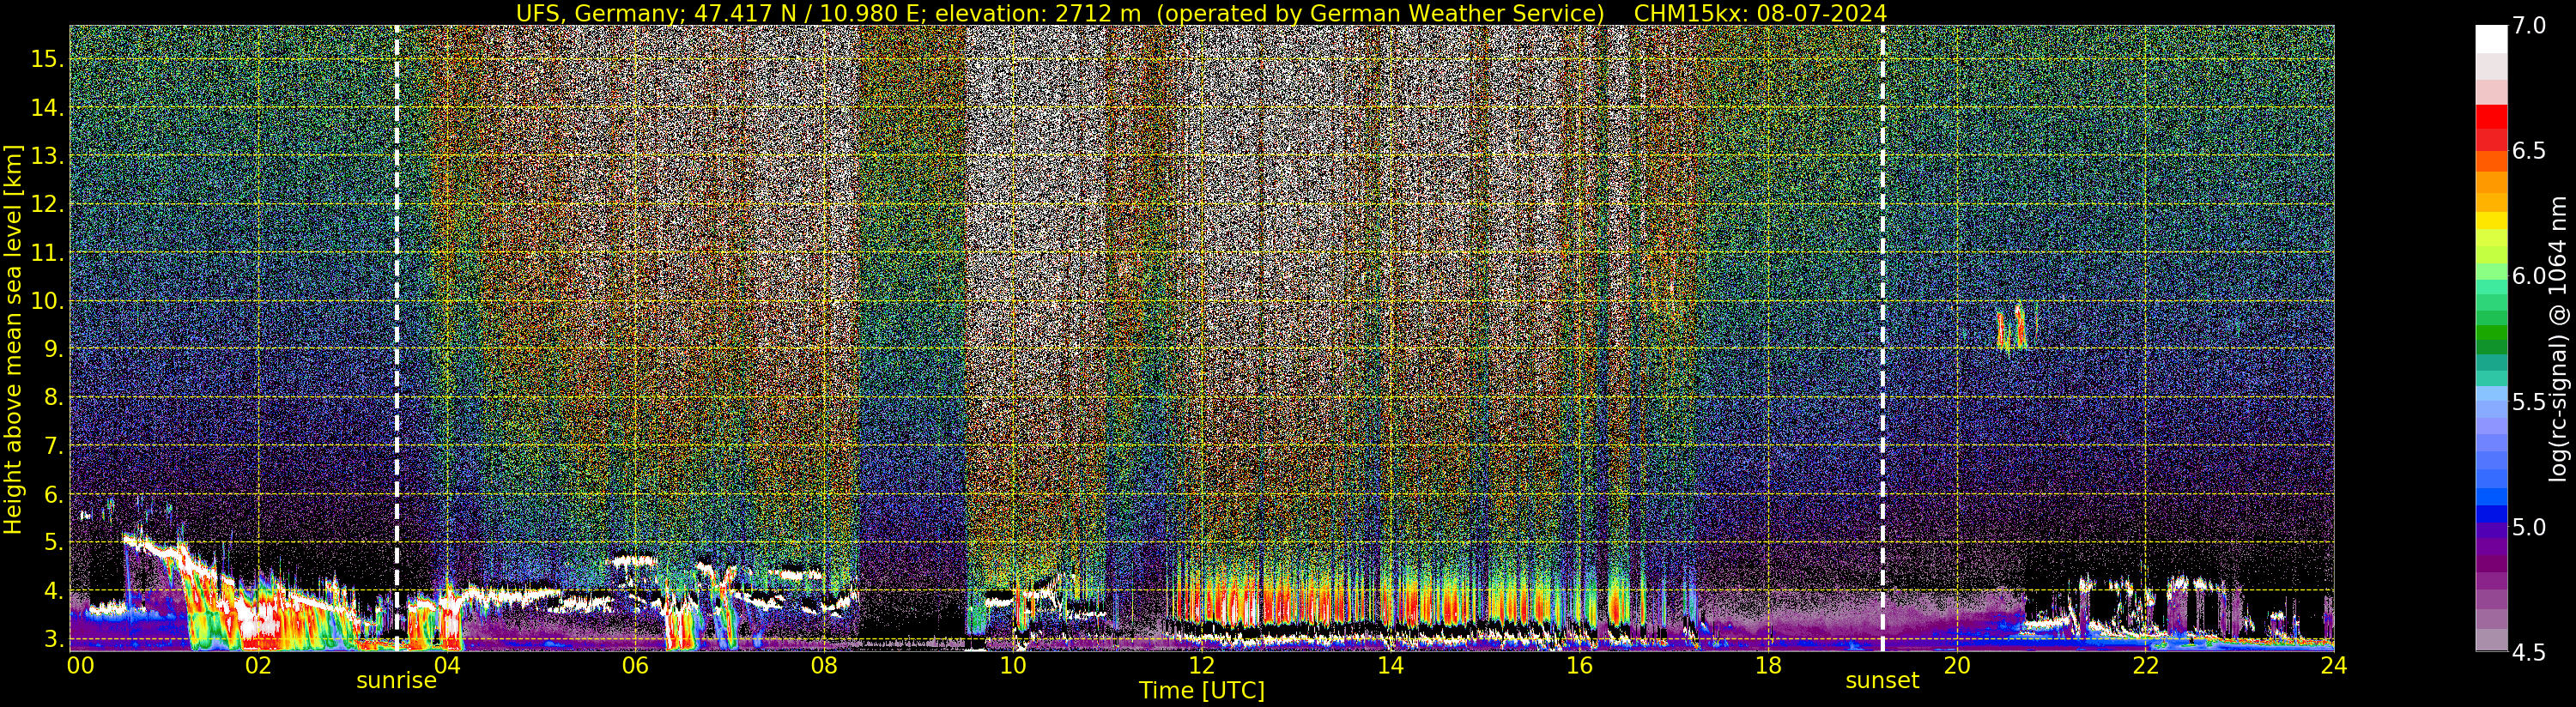Viewport: 2576px width, 707px height.
Task: Click the height axis tick '11.'
Action: [x=47, y=253]
